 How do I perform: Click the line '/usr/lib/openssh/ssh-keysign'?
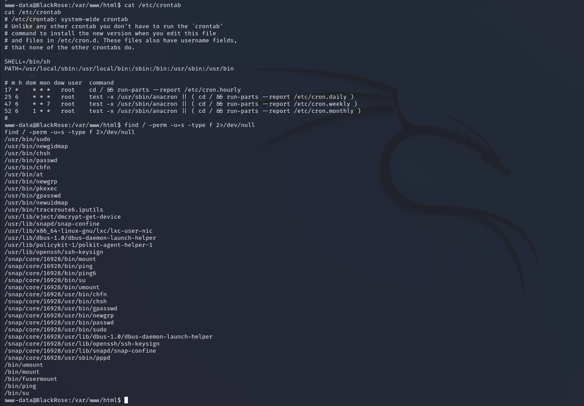[54, 252]
